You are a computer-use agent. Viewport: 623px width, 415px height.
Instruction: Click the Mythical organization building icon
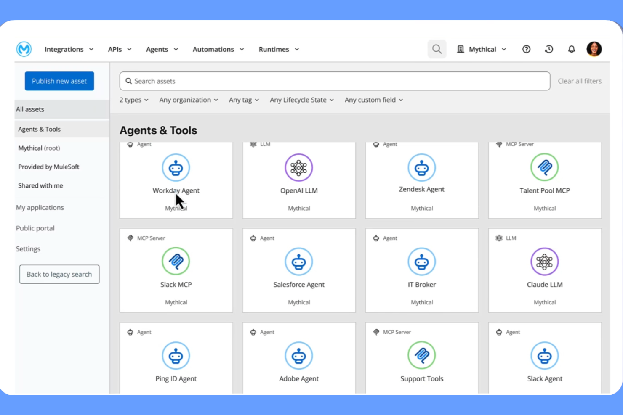(x=461, y=49)
